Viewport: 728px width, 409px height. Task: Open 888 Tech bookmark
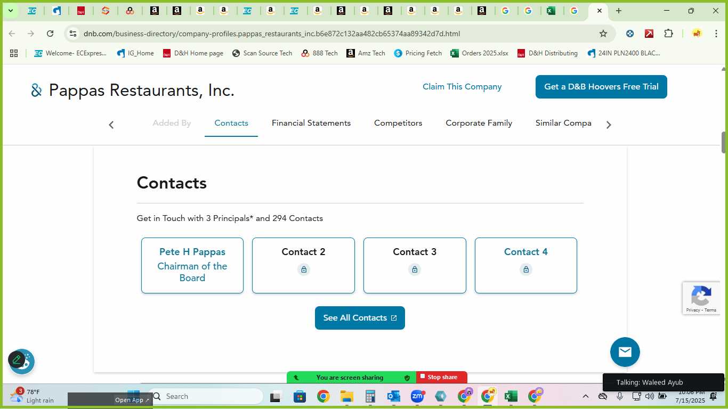coord(319,53)
